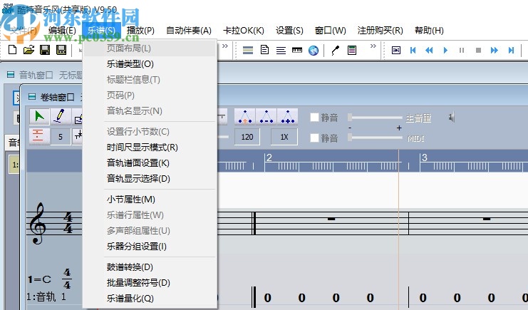Screen dimensions: 528x310
Task: Create a new file from toolbar
Action: tap(12, 50)
